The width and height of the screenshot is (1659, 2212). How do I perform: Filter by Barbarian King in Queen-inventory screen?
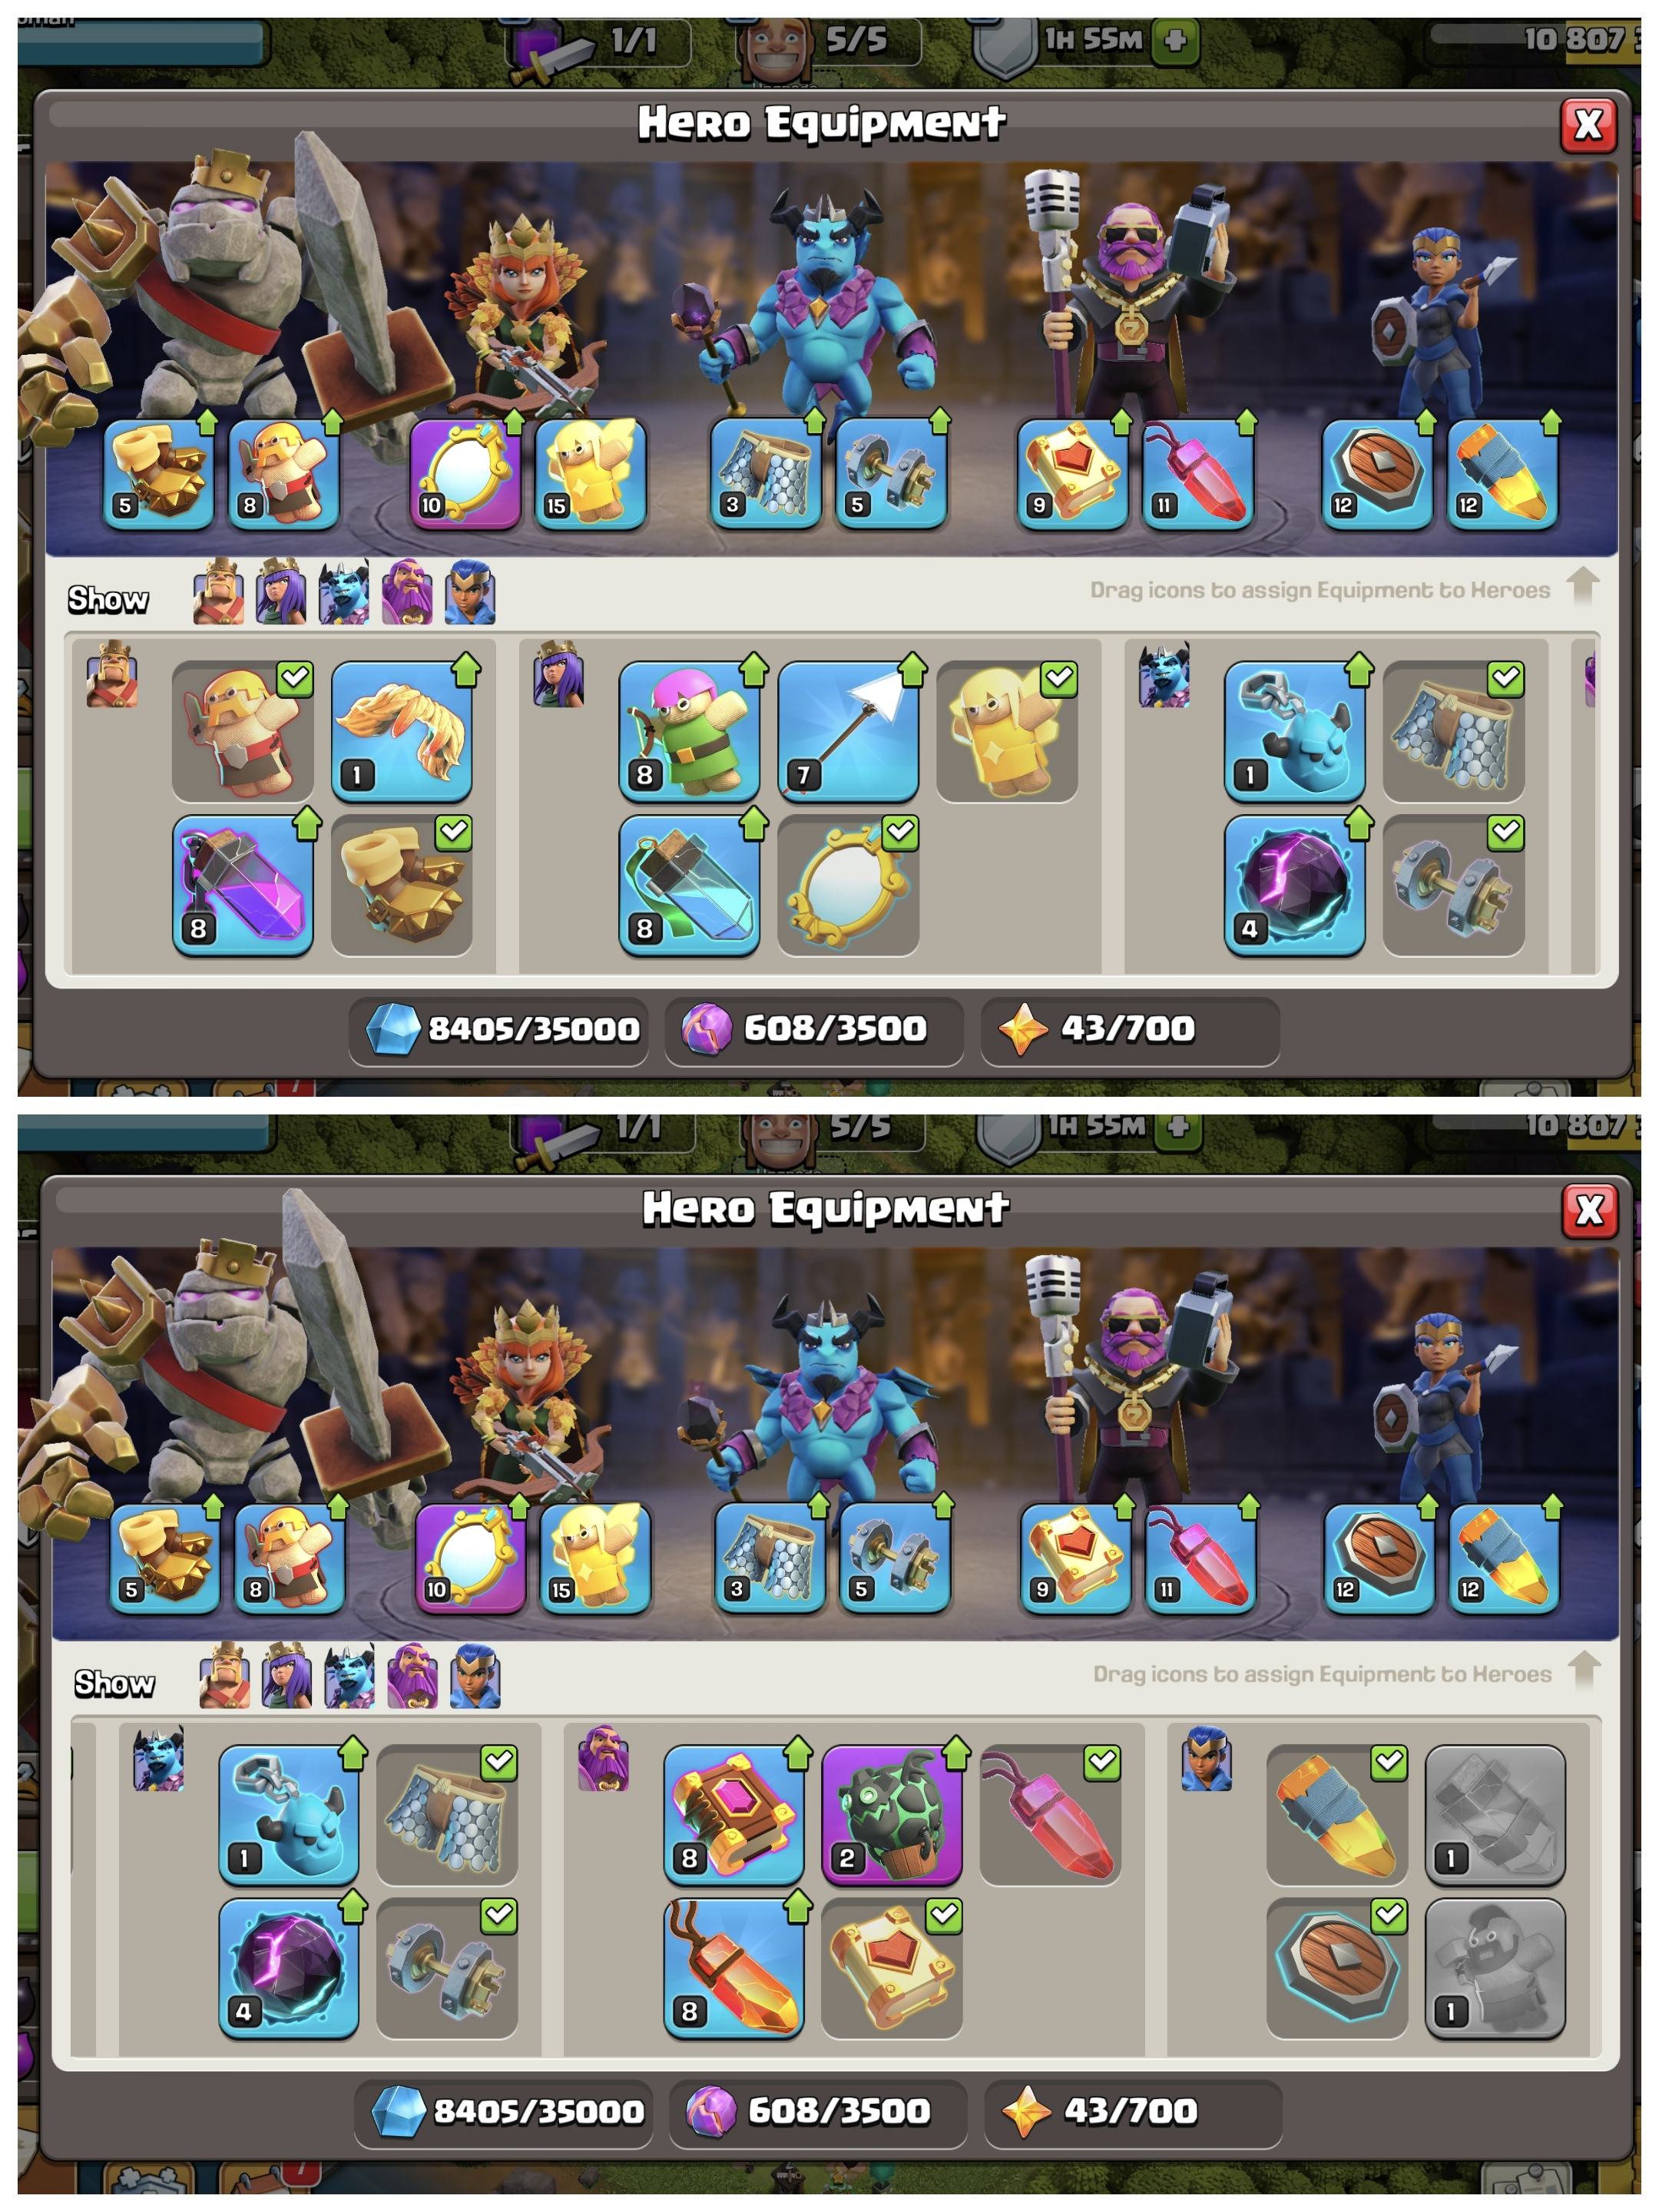pyautogui.click(x=218, y=593)
